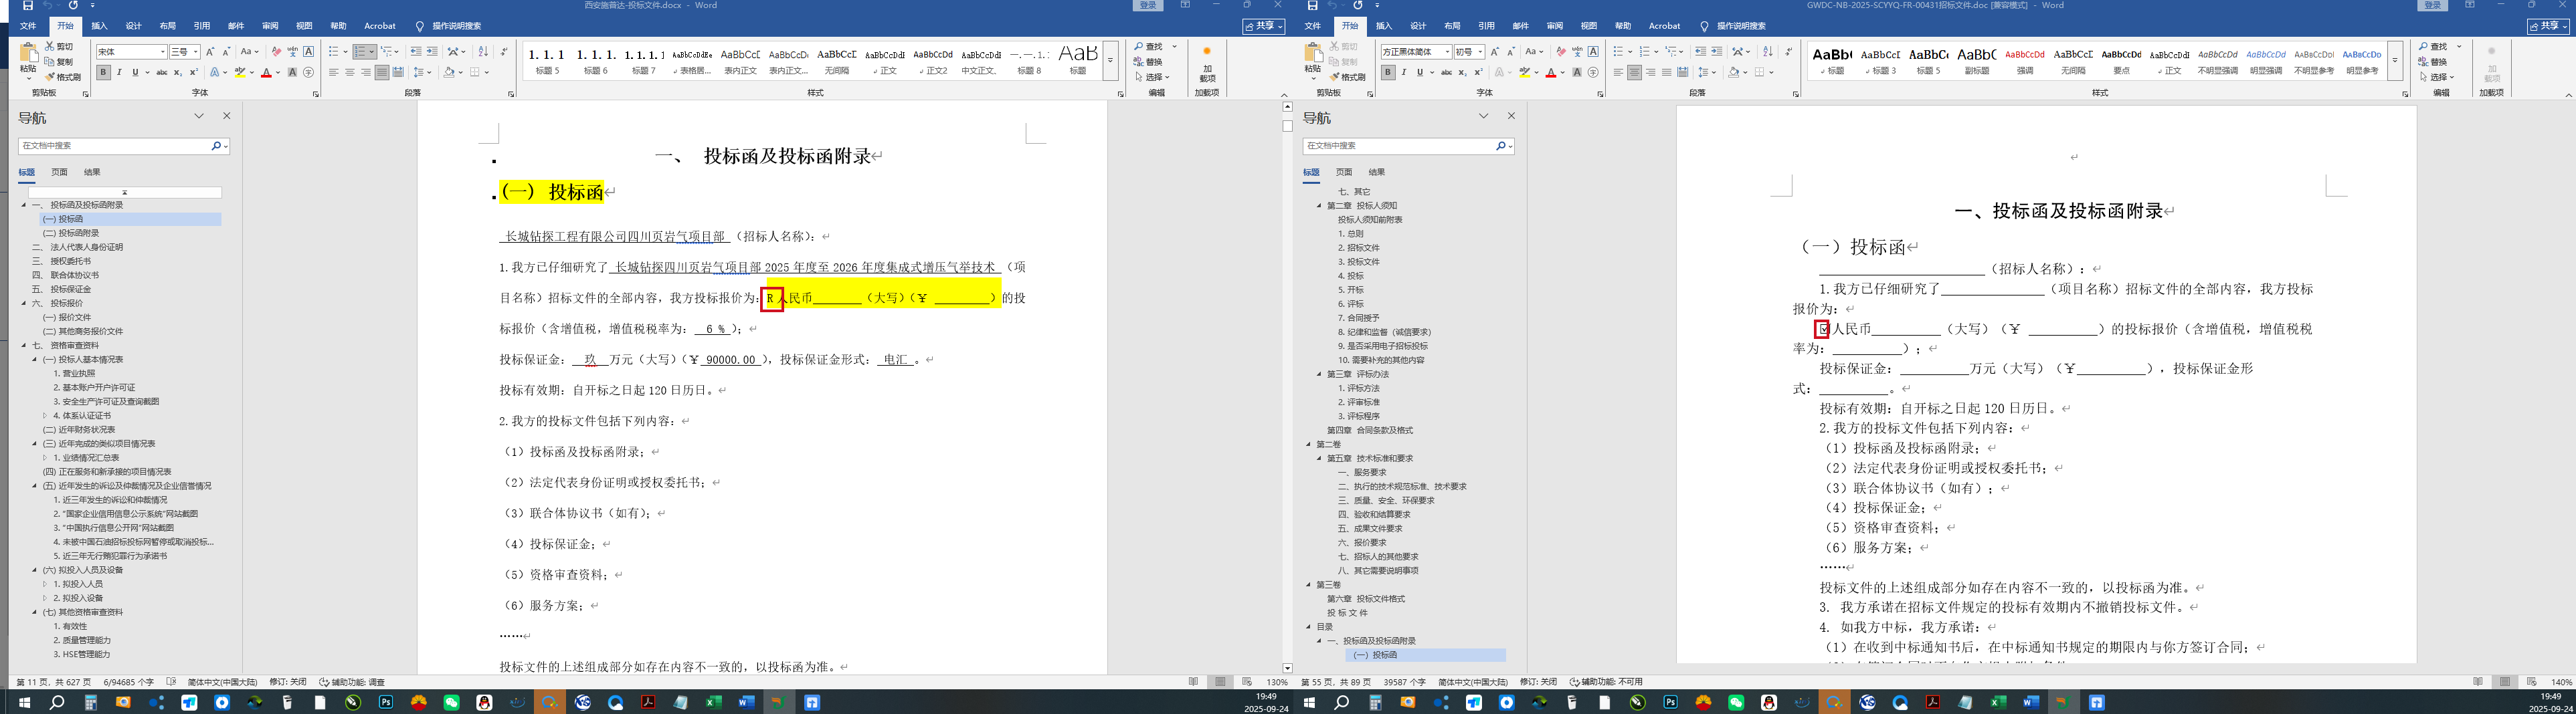The width and height of the screenshot is (2576, 714).
Task: Sort paragraphs using left window's sort icon
Action: (x=483, y=52)
